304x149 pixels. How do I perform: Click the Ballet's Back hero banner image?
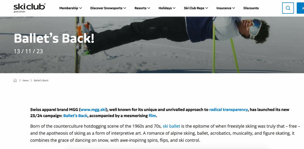coord(152,45)
